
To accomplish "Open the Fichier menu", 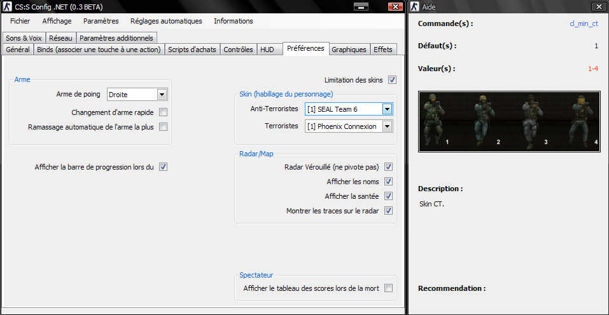I will (20, 21).
